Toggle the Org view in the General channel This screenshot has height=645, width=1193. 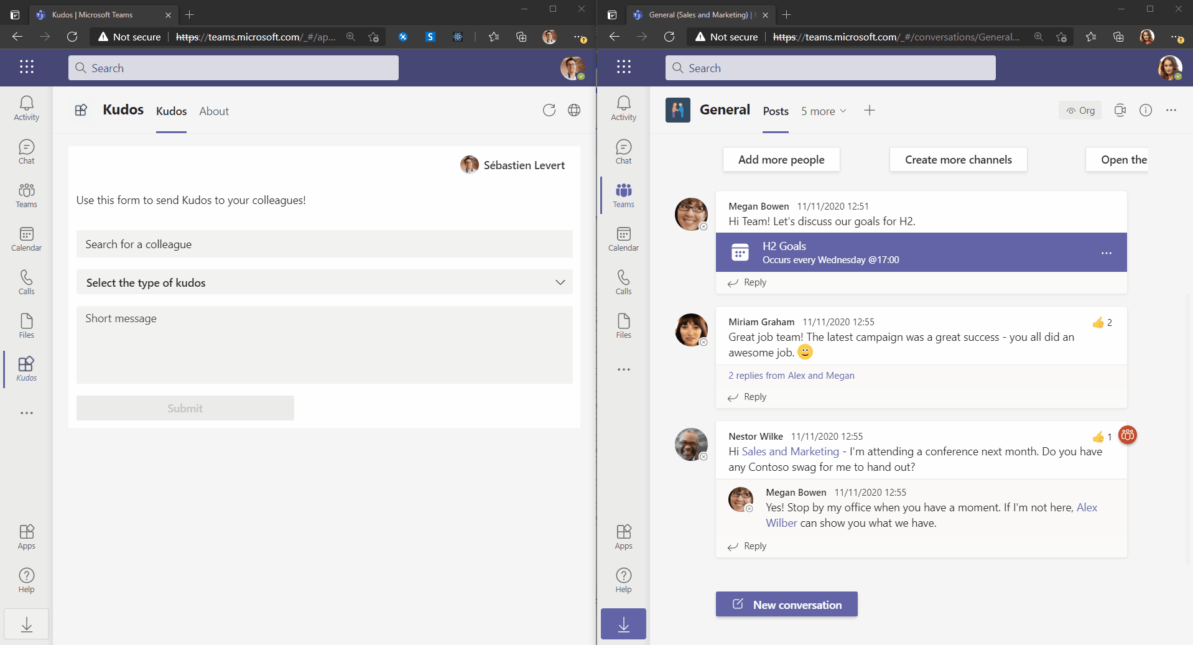[x=1080, y=110]
